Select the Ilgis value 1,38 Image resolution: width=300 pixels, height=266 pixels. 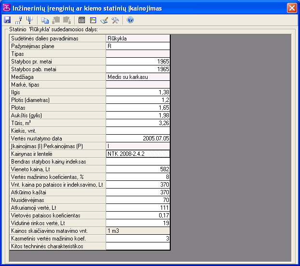click(x=138, y=92)
